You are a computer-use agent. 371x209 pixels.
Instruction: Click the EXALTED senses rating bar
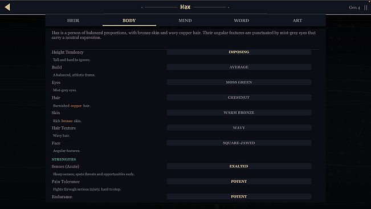pos(239,166)
